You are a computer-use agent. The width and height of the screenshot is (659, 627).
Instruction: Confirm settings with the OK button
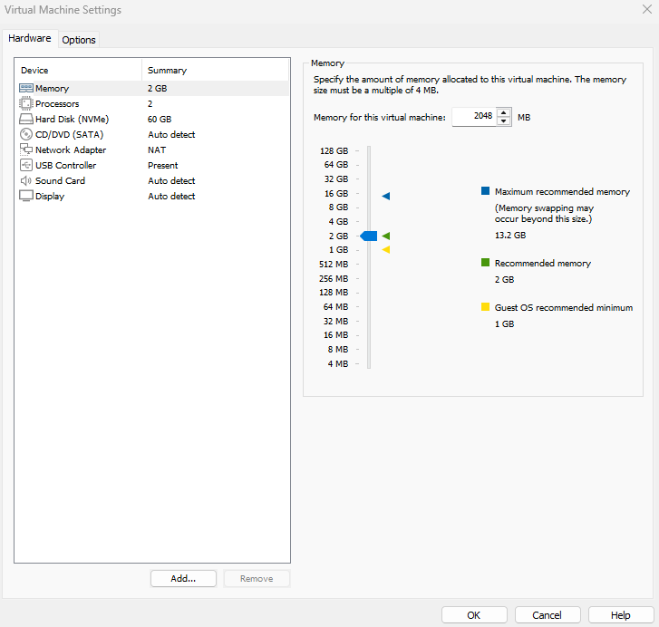tap(474, 615)
